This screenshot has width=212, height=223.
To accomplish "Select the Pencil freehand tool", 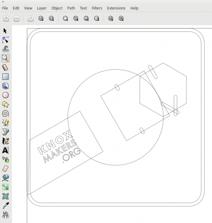I will pyautogui.click(x=6, y=123).
